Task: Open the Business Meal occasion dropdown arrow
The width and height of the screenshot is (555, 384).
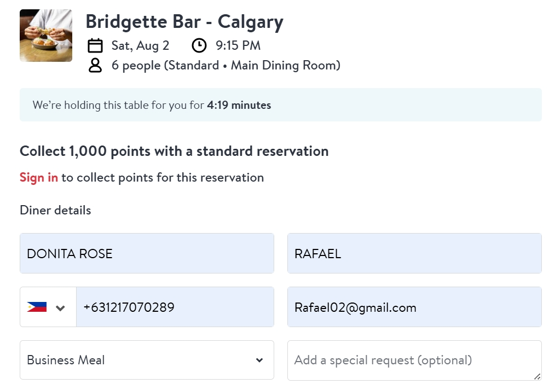Action: [259, 360]
